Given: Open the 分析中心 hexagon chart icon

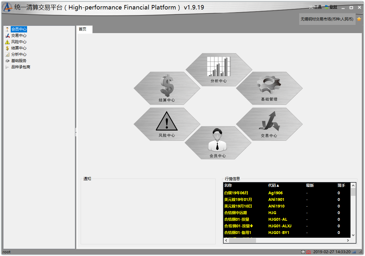Looking at the screenshot, I should [219, 69].
